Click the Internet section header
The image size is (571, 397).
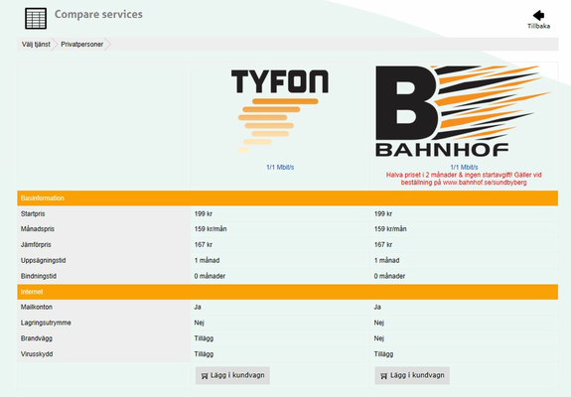coord(287,292)
